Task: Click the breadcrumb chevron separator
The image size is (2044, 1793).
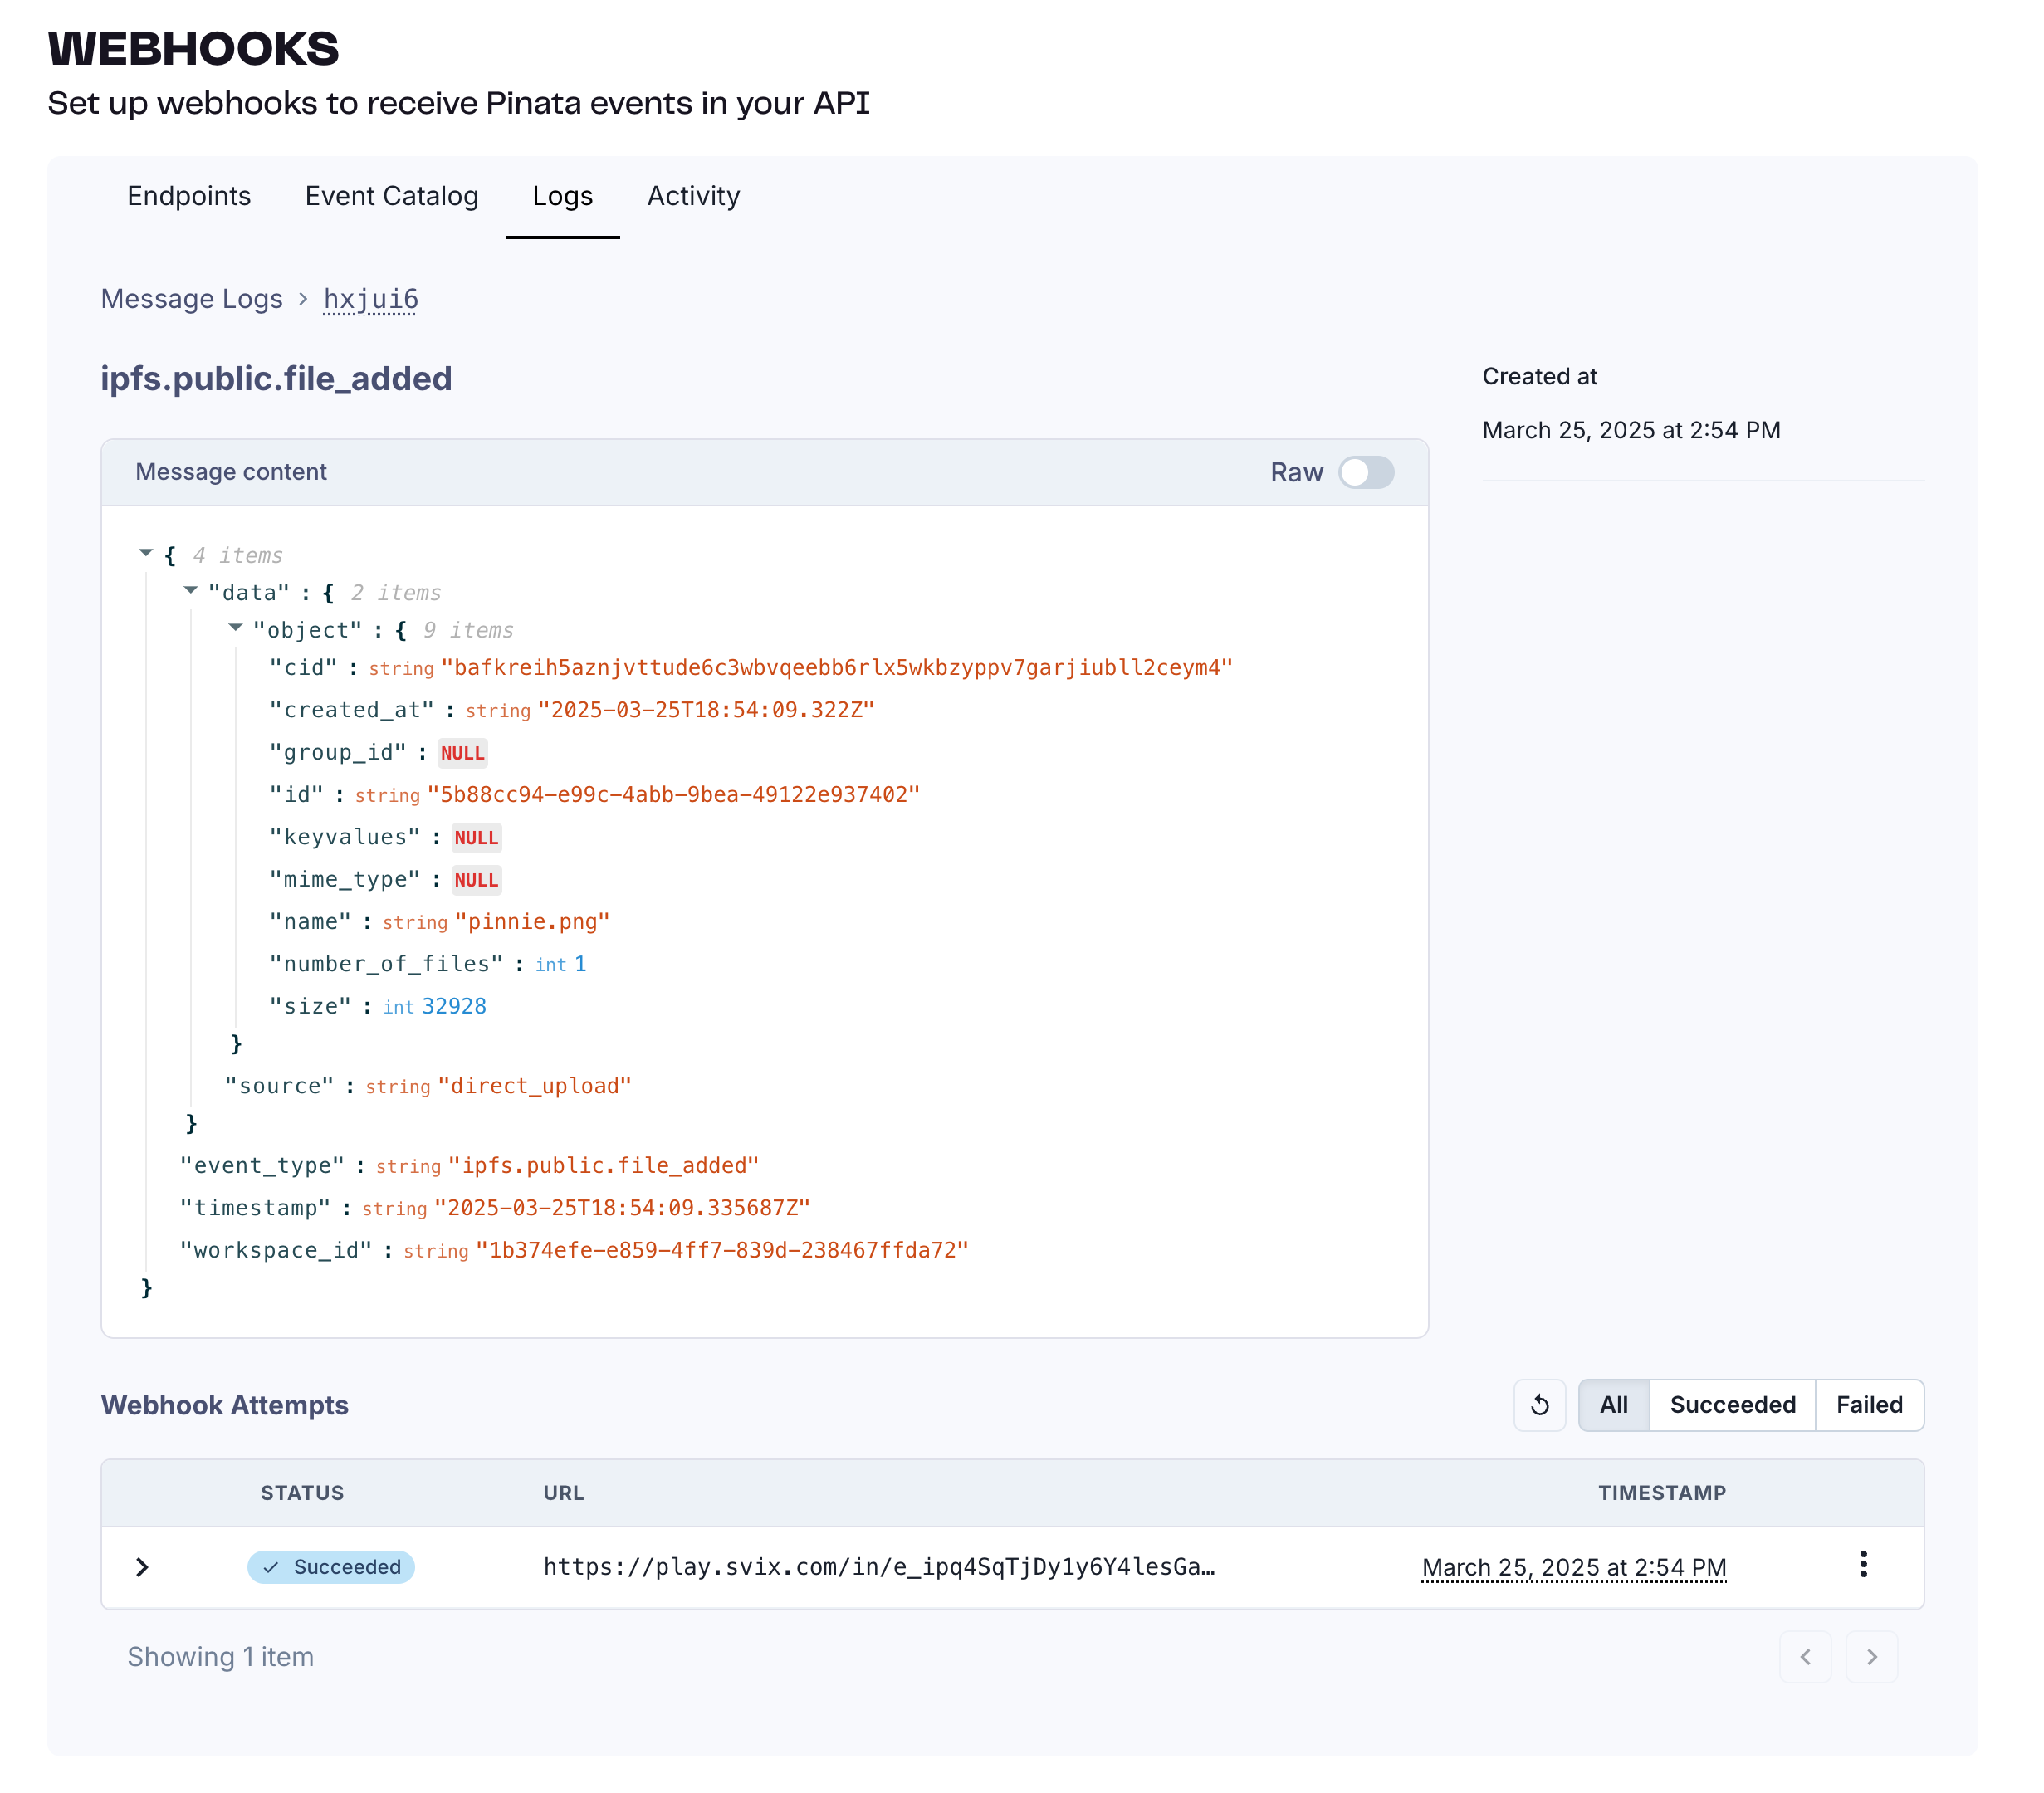Action: (x=303, y=299)
